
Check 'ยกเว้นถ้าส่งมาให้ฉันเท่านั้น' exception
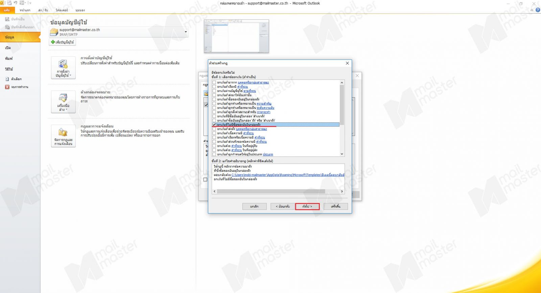point(214,95)
